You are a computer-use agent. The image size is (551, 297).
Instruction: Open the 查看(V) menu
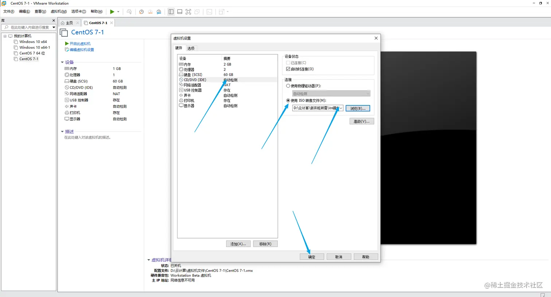[x=40, y=12]
